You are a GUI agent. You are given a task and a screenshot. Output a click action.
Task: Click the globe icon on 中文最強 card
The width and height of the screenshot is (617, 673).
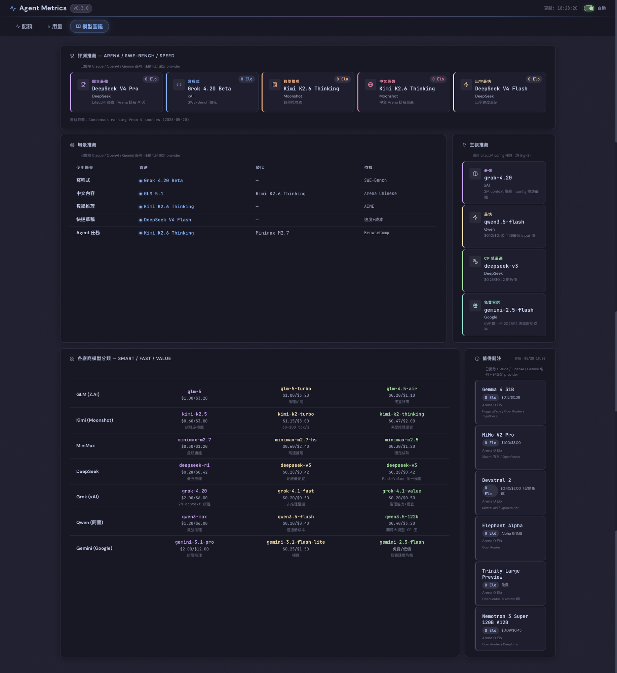point(371,85)
